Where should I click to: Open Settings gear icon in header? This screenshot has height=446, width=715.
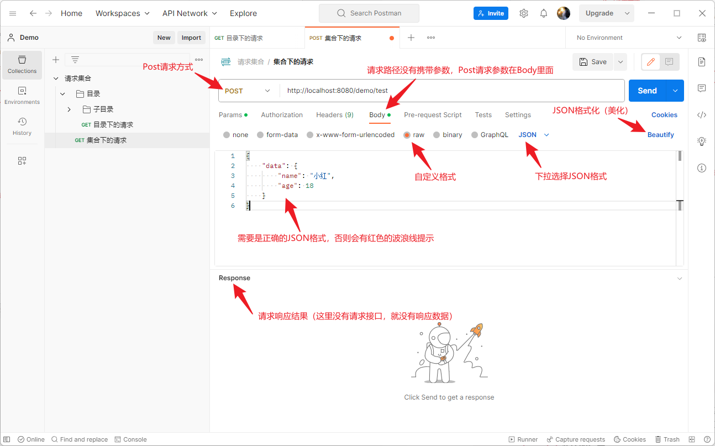click(x=524, y=13)
